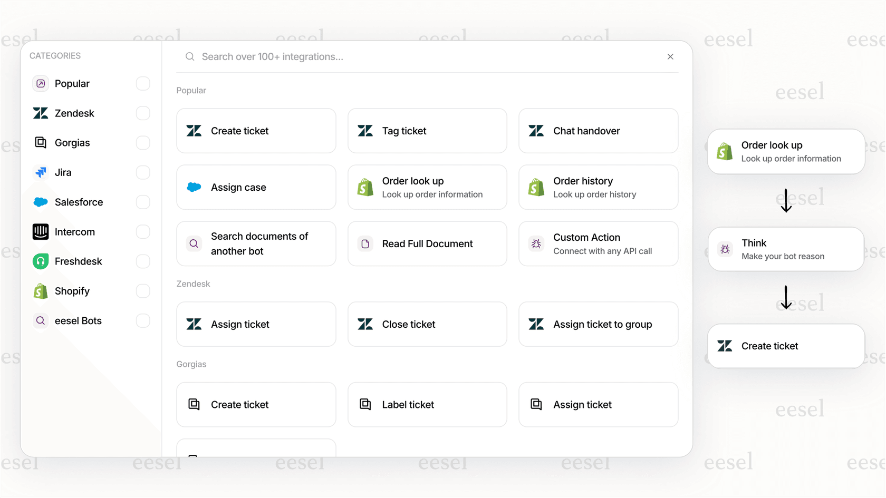Select the Freshdesk headset icon
The image size is (886, 498).
point(40,261)
